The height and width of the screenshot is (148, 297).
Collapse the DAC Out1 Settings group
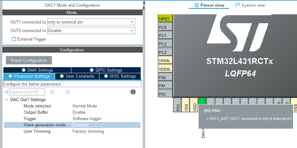click(7, 100)
